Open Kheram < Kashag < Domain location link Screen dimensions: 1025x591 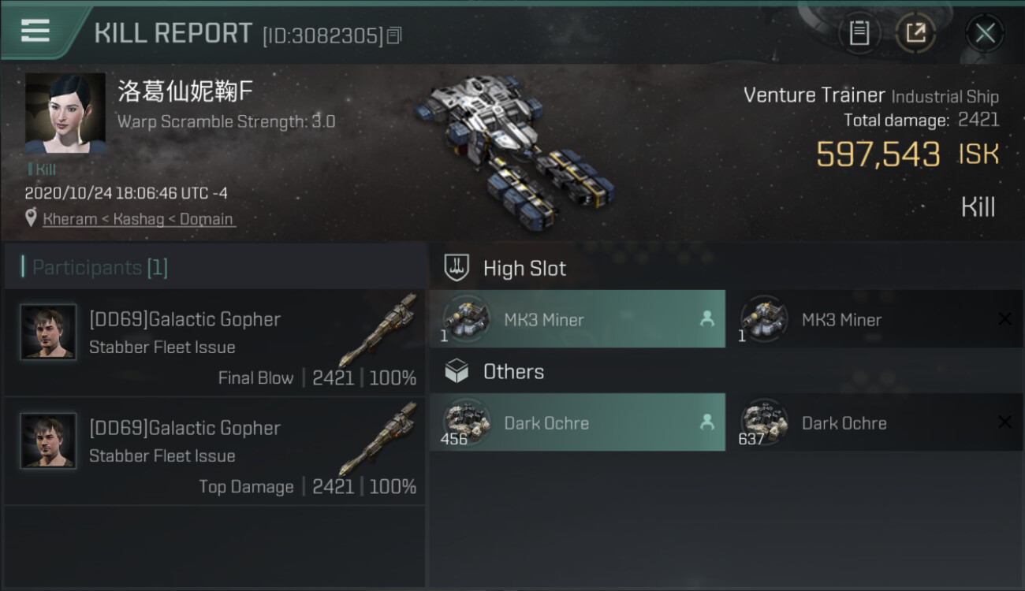[x=139, y=219]
